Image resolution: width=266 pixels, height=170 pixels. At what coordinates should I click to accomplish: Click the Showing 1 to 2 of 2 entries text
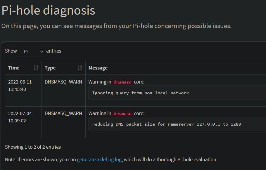[33, 147]
